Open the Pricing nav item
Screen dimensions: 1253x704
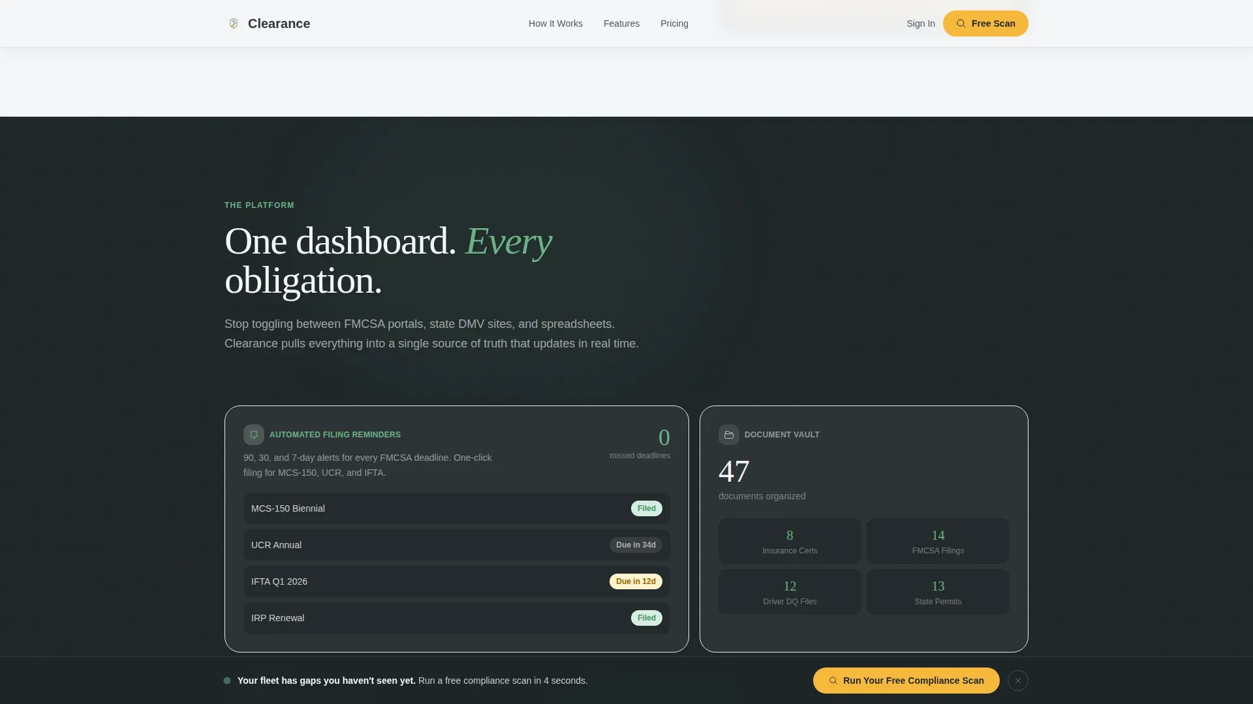point(674,23)
